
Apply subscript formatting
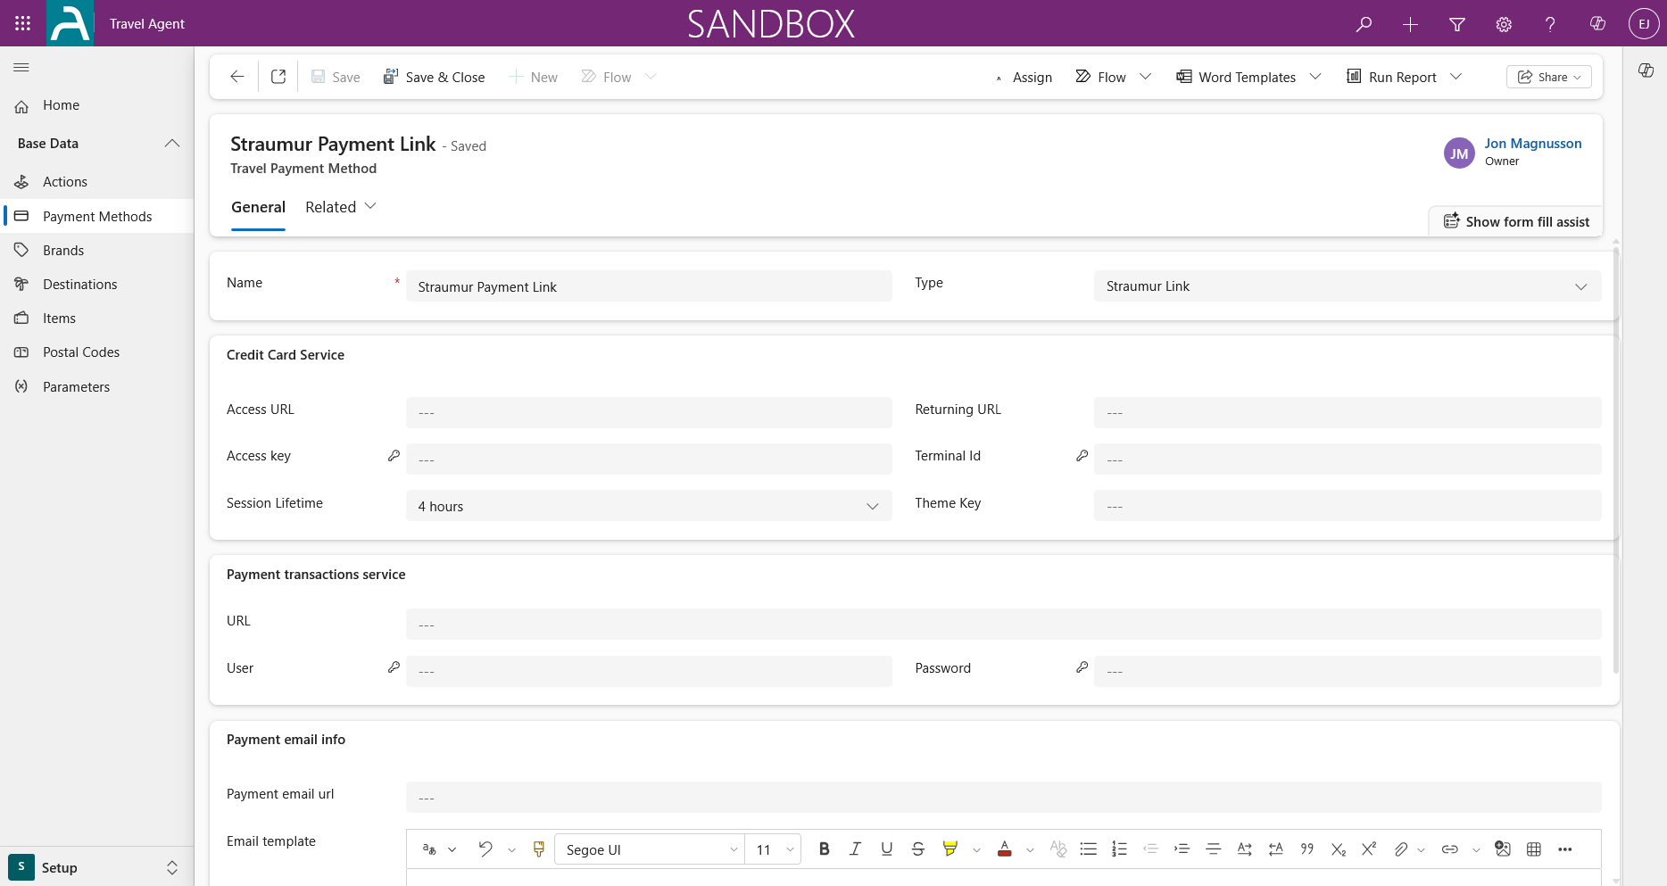1338,849
